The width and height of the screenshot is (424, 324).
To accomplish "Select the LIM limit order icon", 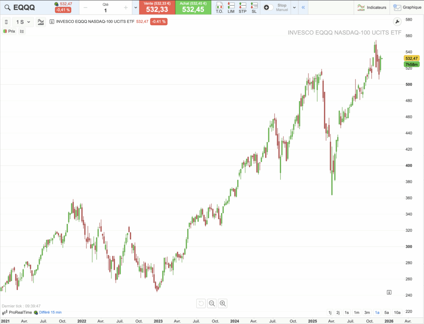I will click(232, 7).
